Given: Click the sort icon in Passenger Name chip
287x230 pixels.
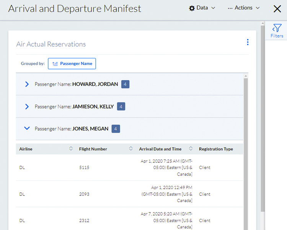Looking at the screenshot, I should click(55, 64).
